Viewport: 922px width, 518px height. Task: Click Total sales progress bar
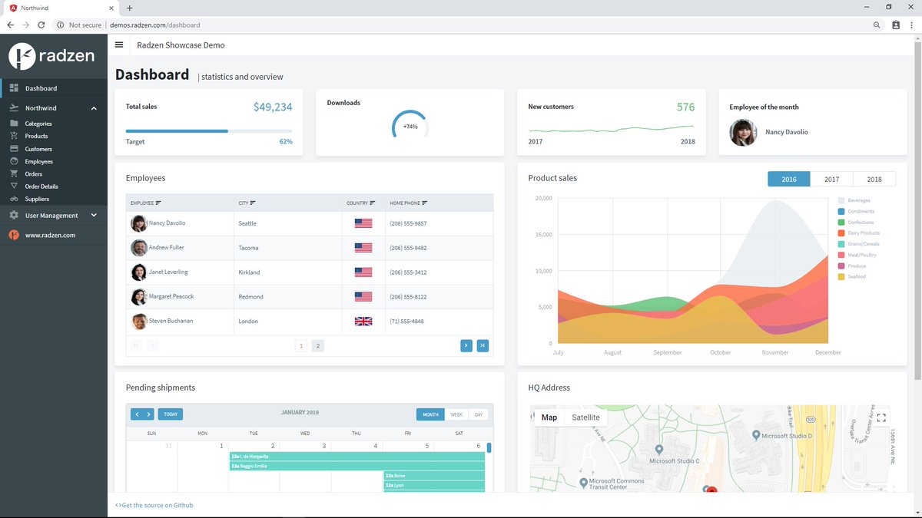(x=209, y=131)
